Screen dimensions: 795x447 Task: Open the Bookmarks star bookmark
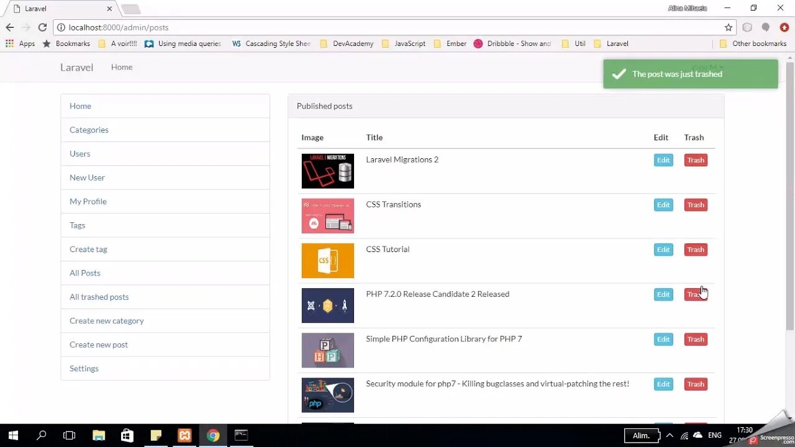tap(66, 43)
